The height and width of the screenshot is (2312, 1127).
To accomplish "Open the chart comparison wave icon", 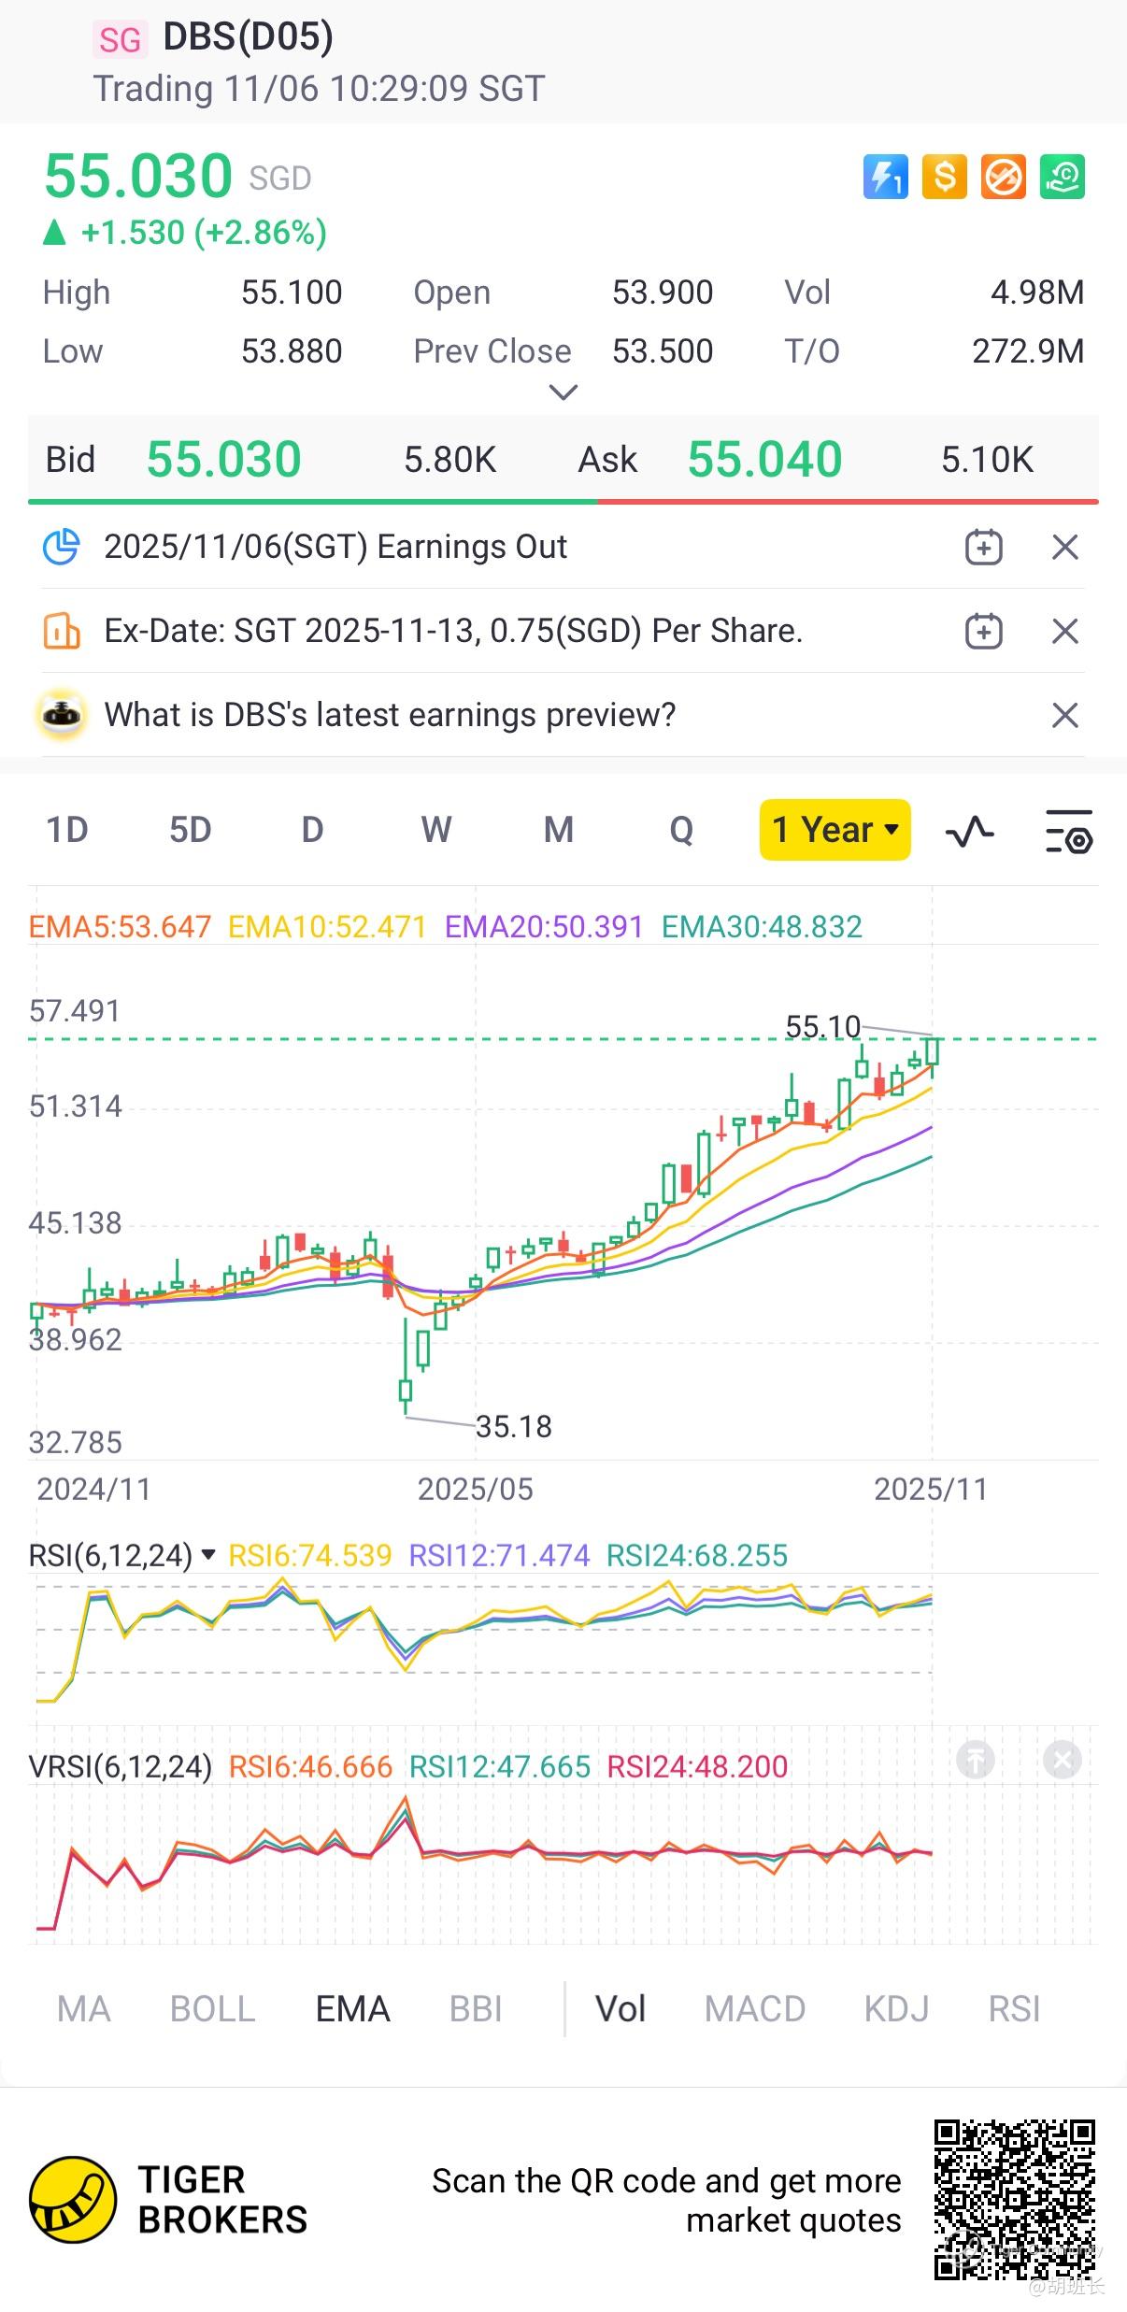I will coord(970,830).
